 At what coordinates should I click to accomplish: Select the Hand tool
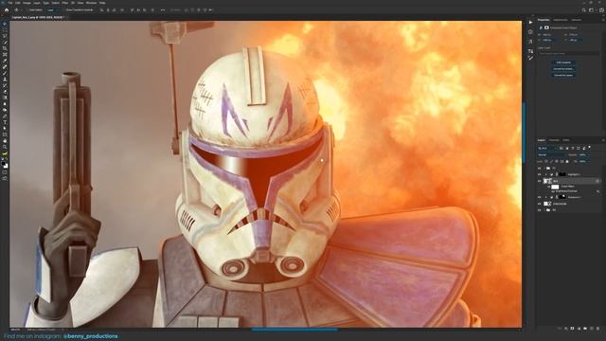[x=5, y=141]
